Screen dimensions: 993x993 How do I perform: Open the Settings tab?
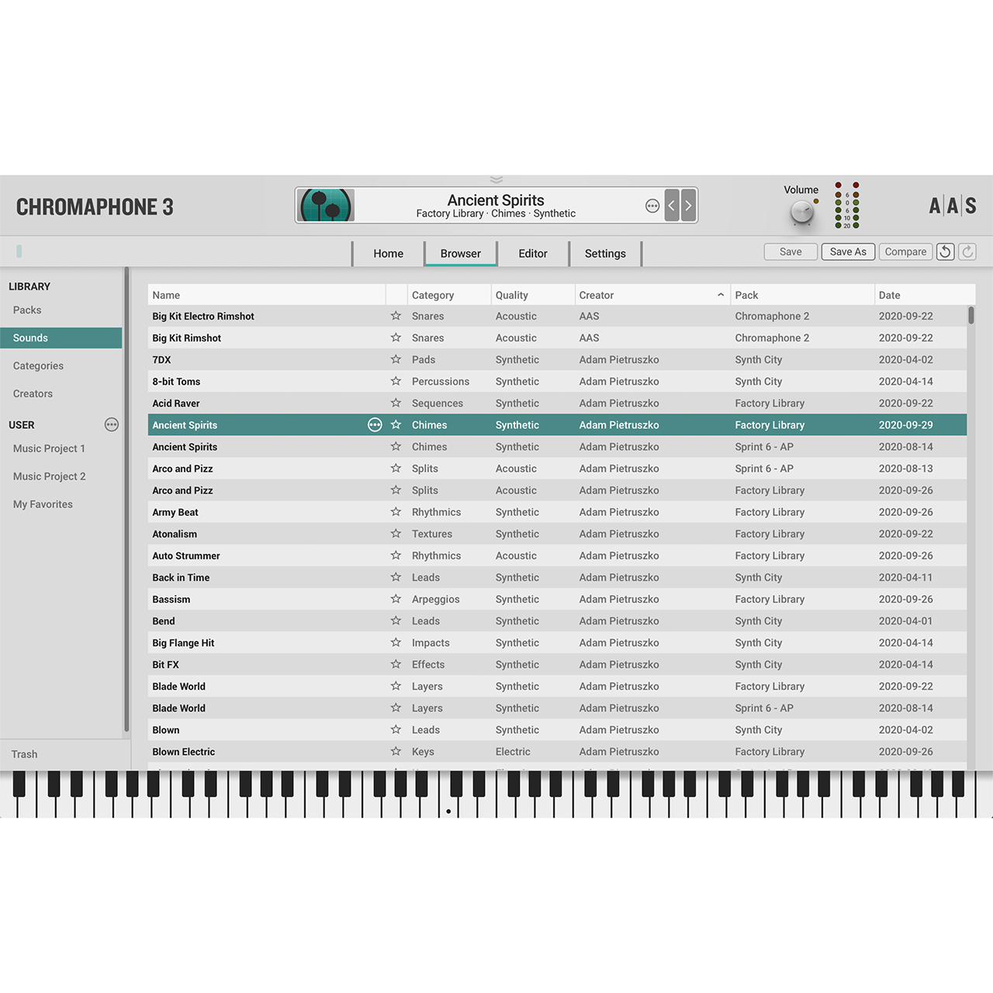(x=604, y=253)
